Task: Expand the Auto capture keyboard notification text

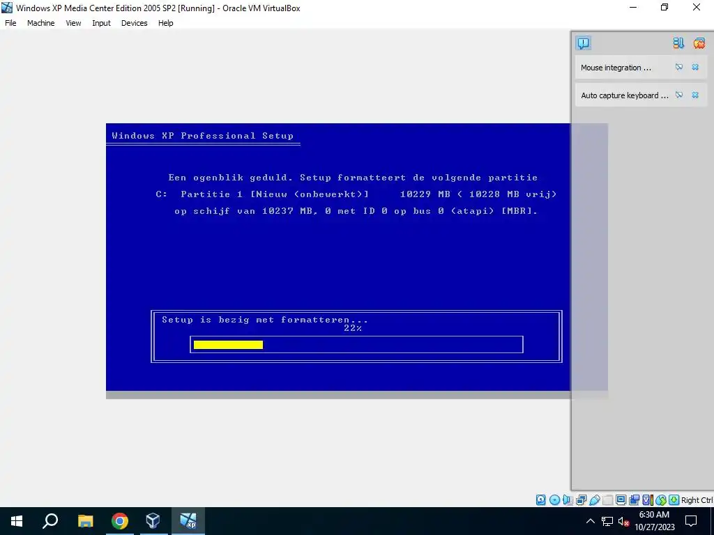Action: point(624,95)
